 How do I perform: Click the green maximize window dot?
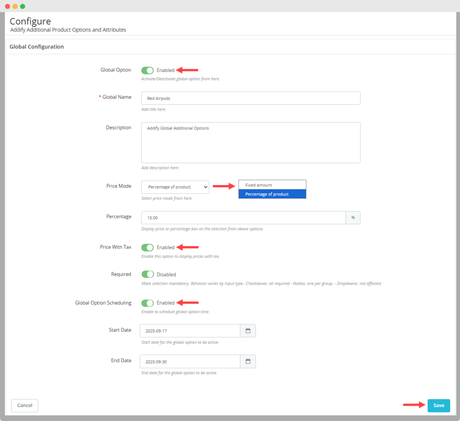22,6
